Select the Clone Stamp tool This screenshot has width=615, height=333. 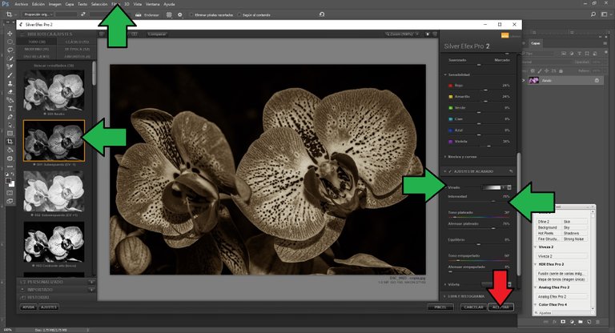click(10, 83)
